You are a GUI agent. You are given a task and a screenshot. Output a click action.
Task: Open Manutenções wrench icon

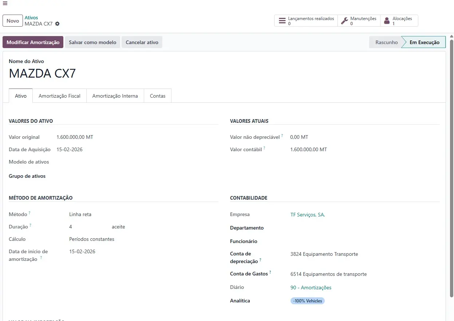coord(344,21)
